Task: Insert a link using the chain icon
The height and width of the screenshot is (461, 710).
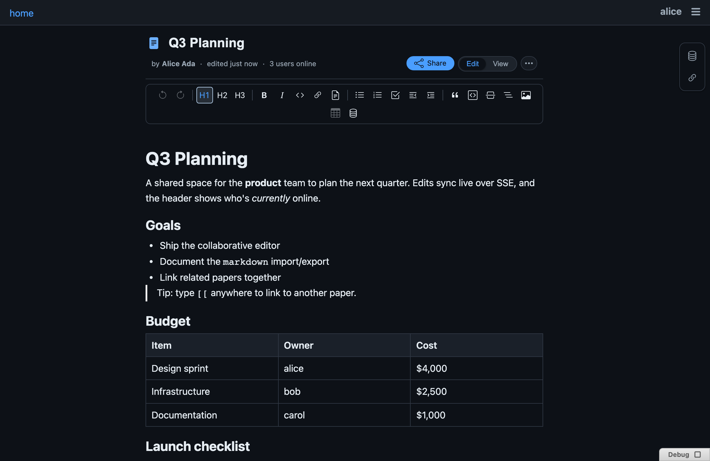Action: pos(317,95)
